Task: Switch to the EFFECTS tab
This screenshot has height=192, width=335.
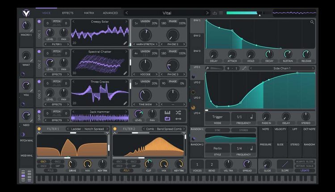Action: [68, 13]
